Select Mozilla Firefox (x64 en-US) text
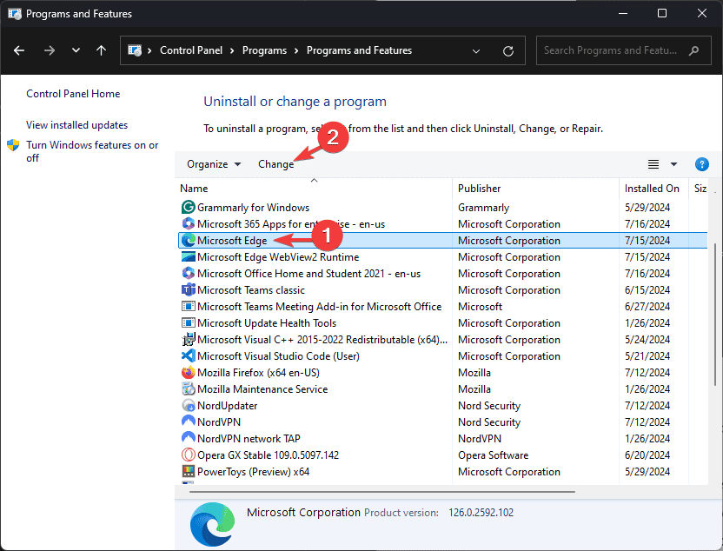 tap(258, 373)
